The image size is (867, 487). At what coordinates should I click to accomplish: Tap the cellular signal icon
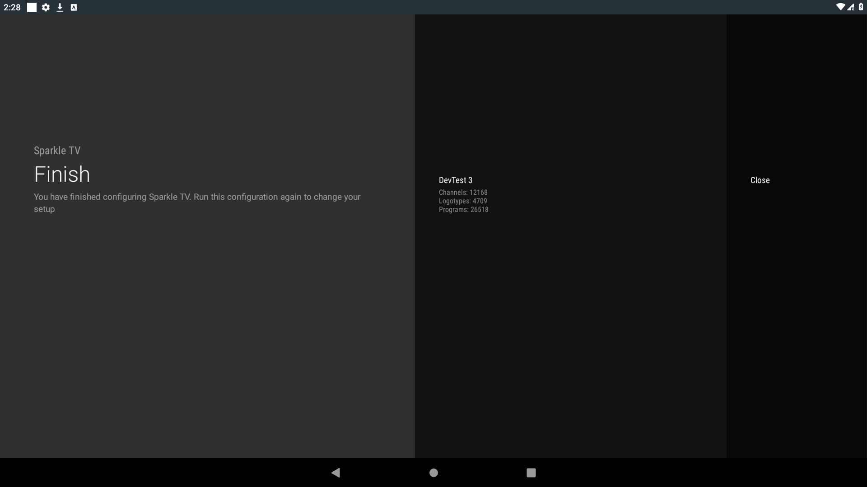coord(851,7)
